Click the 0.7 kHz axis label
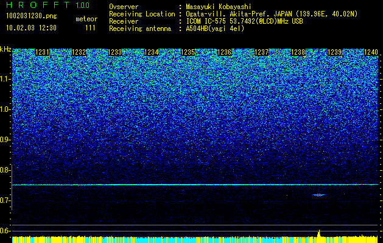 point(5,200)
